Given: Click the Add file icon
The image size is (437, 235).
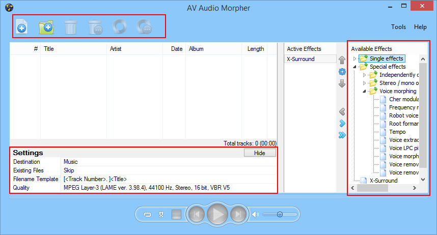Looking at the screenshot, I should tap(22, 27).
